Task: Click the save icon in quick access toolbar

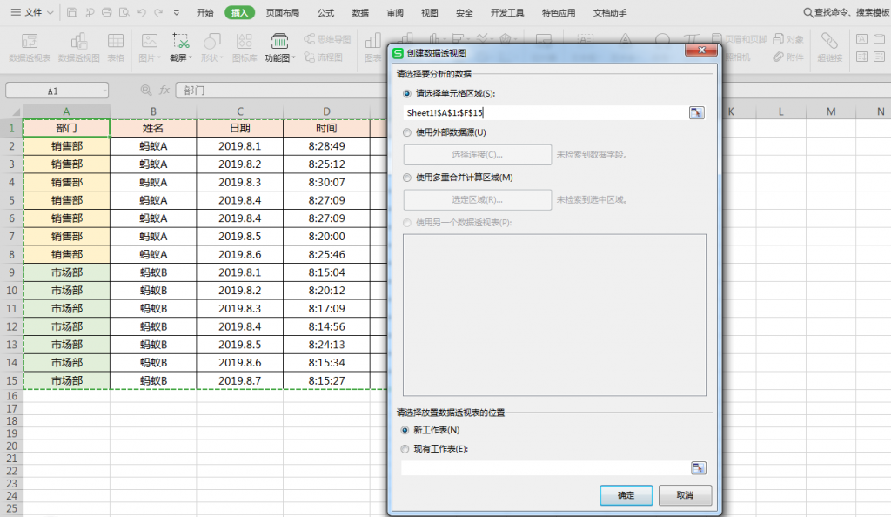Action: coord(71,13)
